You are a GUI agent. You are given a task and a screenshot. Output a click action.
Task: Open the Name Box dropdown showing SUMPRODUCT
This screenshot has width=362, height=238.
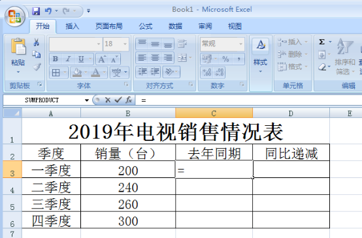click(87, 100)
